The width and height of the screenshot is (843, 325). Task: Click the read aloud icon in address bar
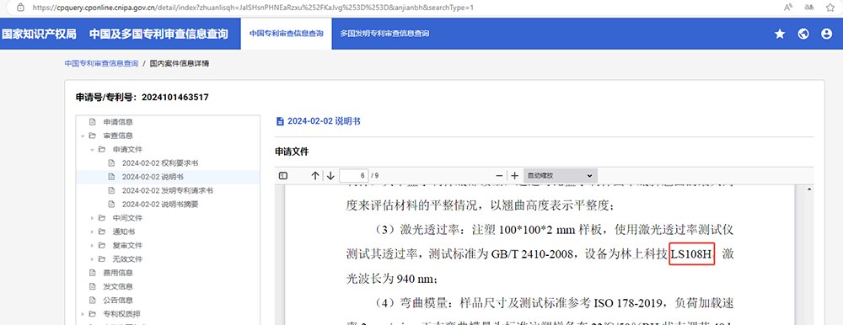788,8
